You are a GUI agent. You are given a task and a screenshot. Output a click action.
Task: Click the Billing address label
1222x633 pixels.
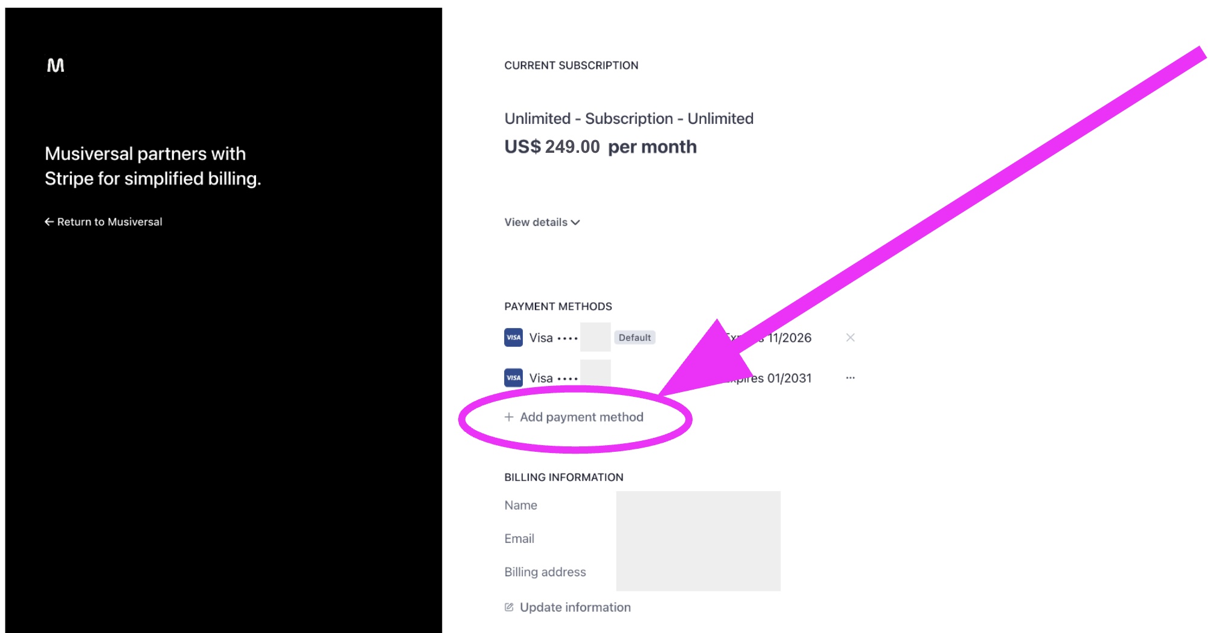(x=545, y=572)
